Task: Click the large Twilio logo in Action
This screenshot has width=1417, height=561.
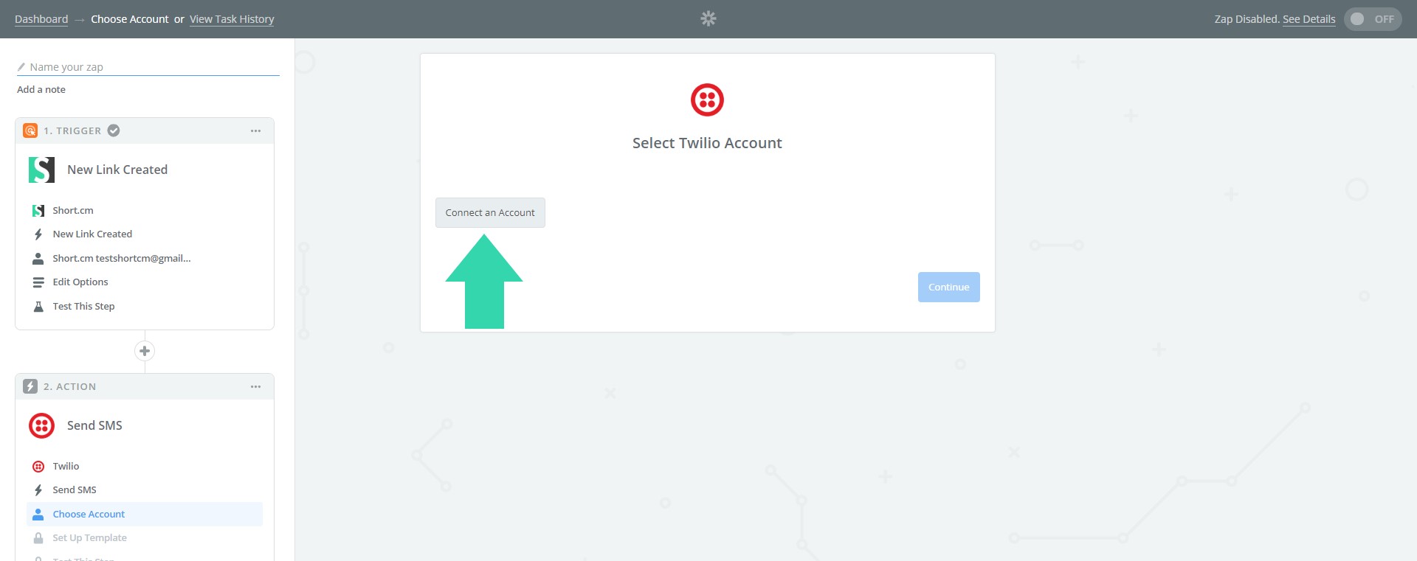Action: pos(41,425)
